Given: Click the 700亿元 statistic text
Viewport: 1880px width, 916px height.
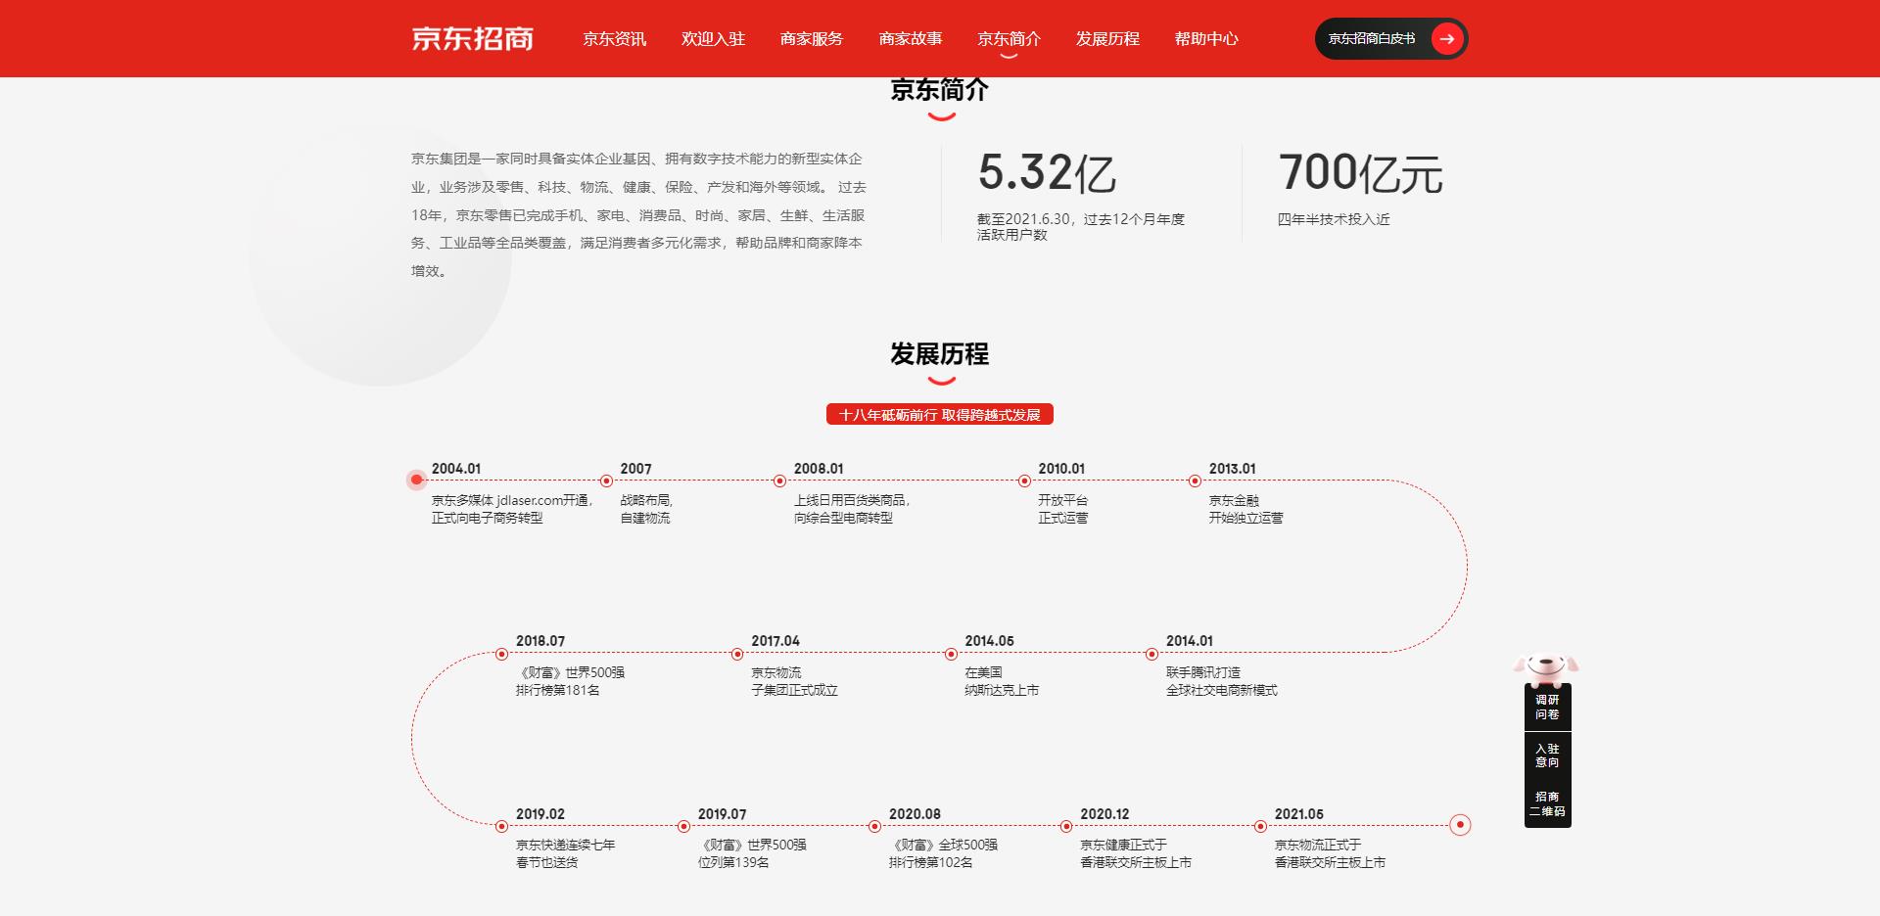Looking at the screenshot, I should coord(1361,172).
